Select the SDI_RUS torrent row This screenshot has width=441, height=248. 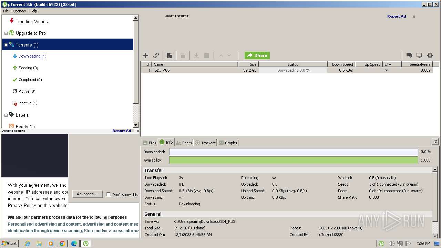[287, 70]
